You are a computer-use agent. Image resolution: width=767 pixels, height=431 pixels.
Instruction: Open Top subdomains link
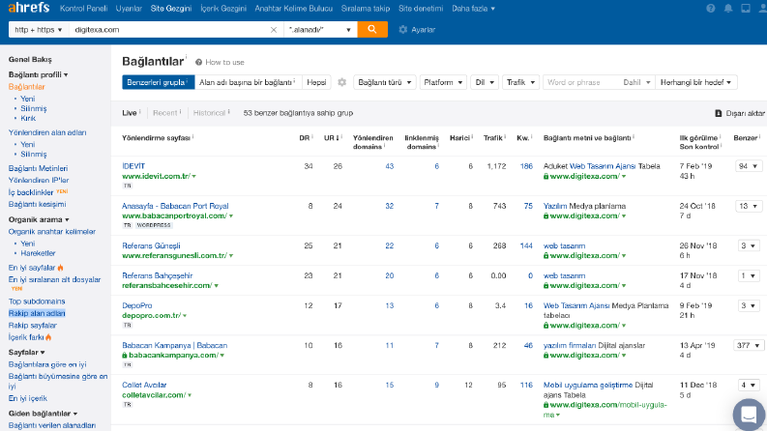click(x=37, y=302)
